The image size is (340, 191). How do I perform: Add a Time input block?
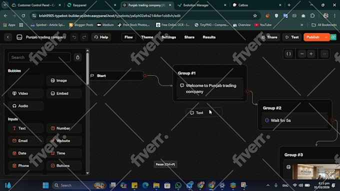64,153
